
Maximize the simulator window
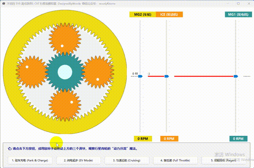pyautogui.click(x=237, y=2)
